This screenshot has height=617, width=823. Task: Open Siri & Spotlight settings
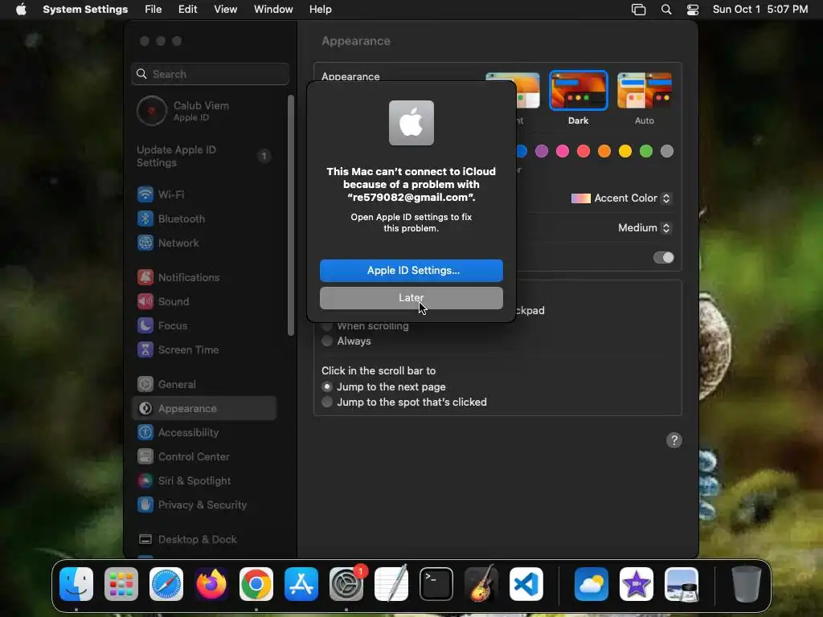pyautogui.click(x=204, y=481)
